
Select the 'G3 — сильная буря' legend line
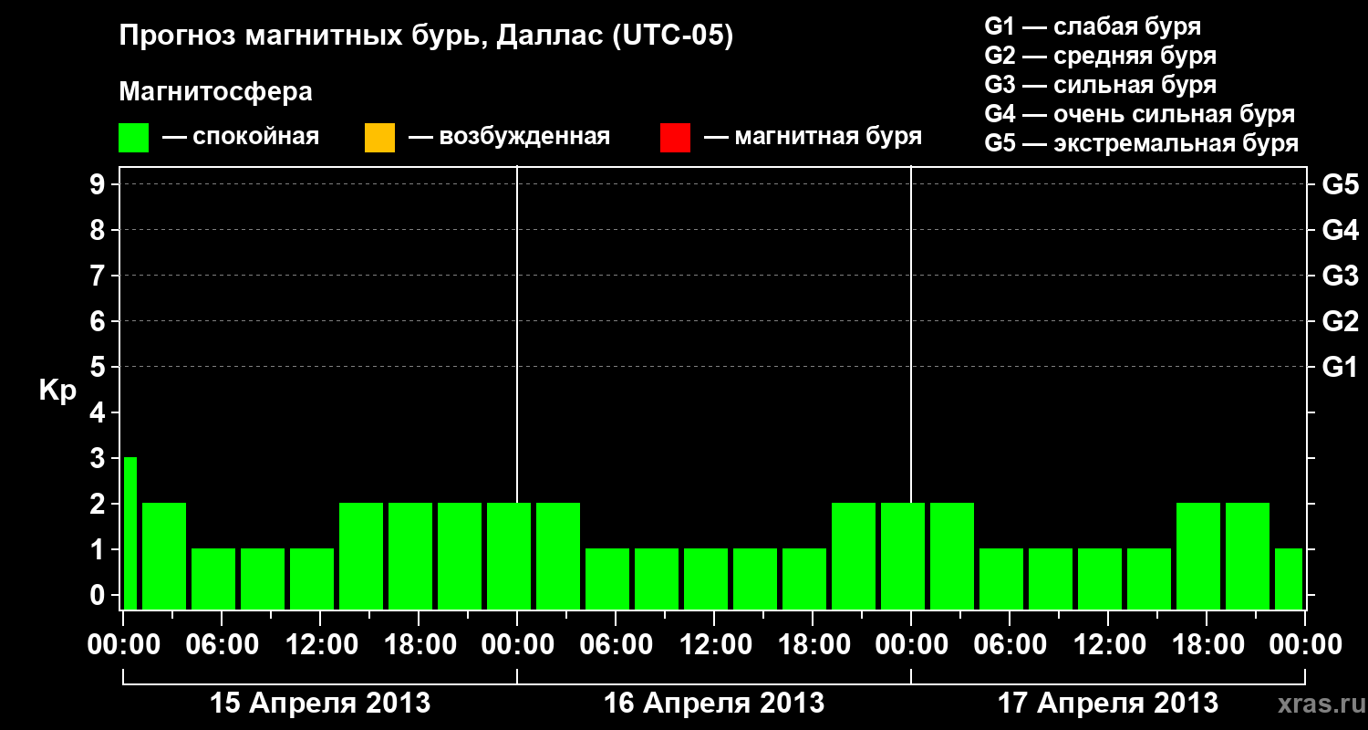(1100, 85)
